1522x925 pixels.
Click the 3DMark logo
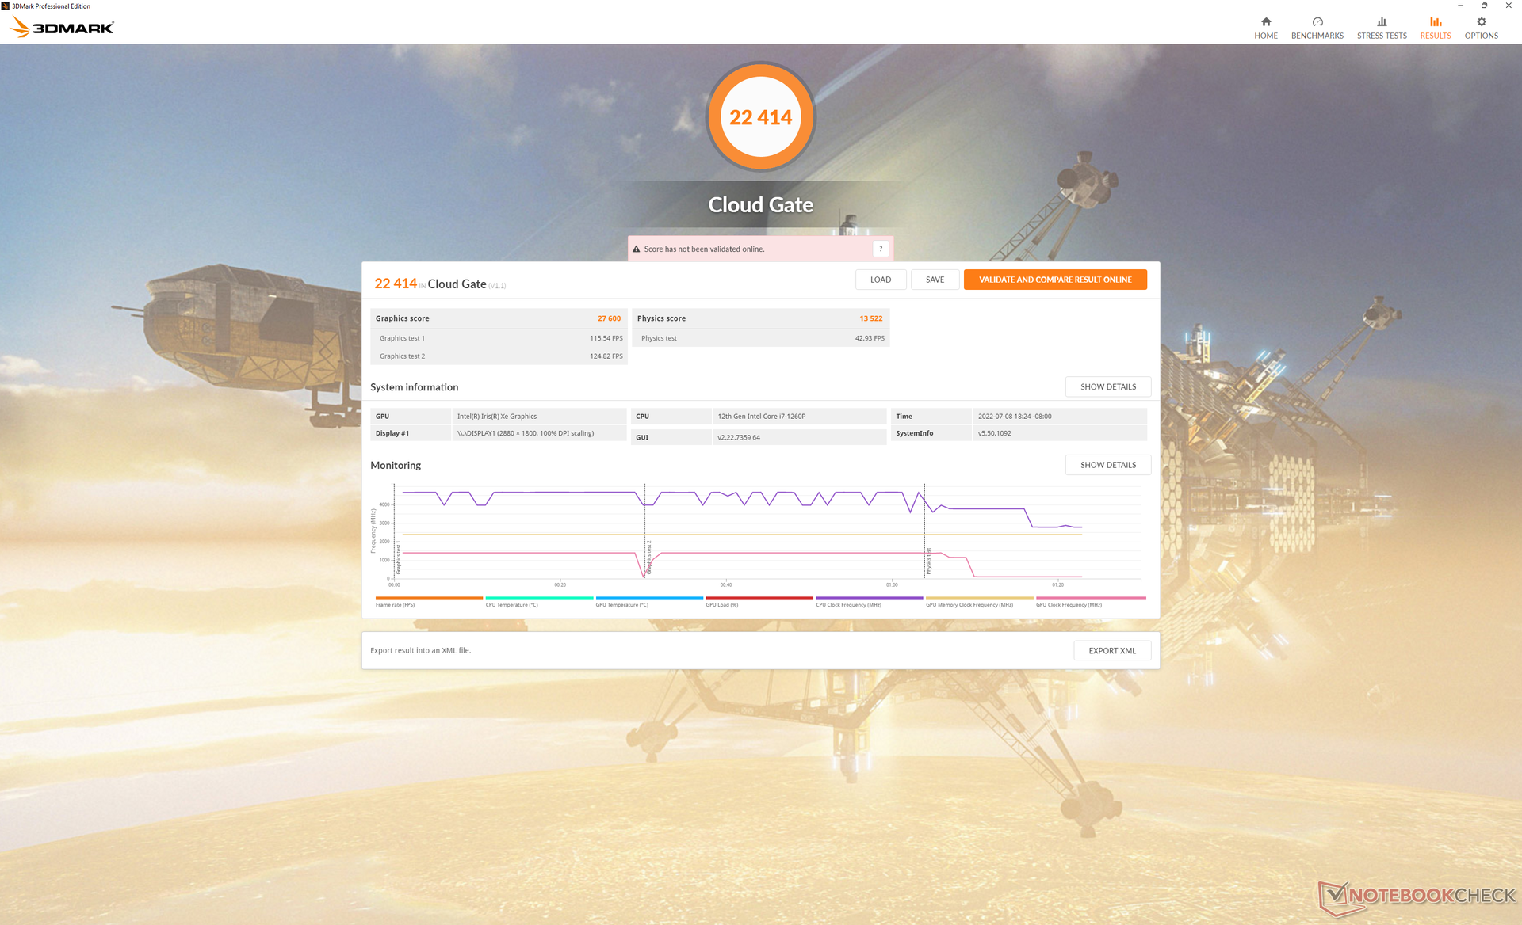(63, 28)
